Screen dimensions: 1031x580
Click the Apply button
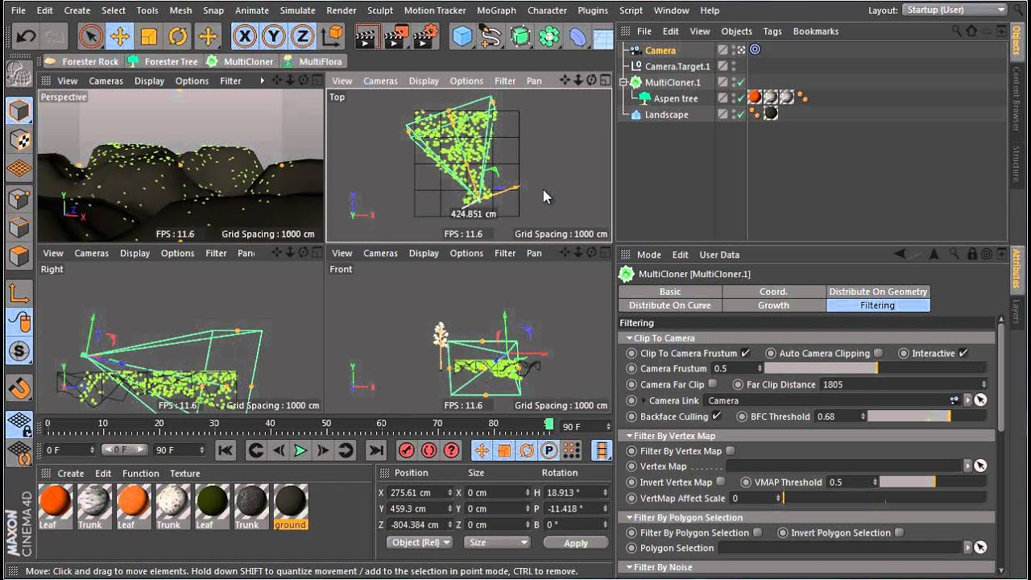[x=576, y=543]
